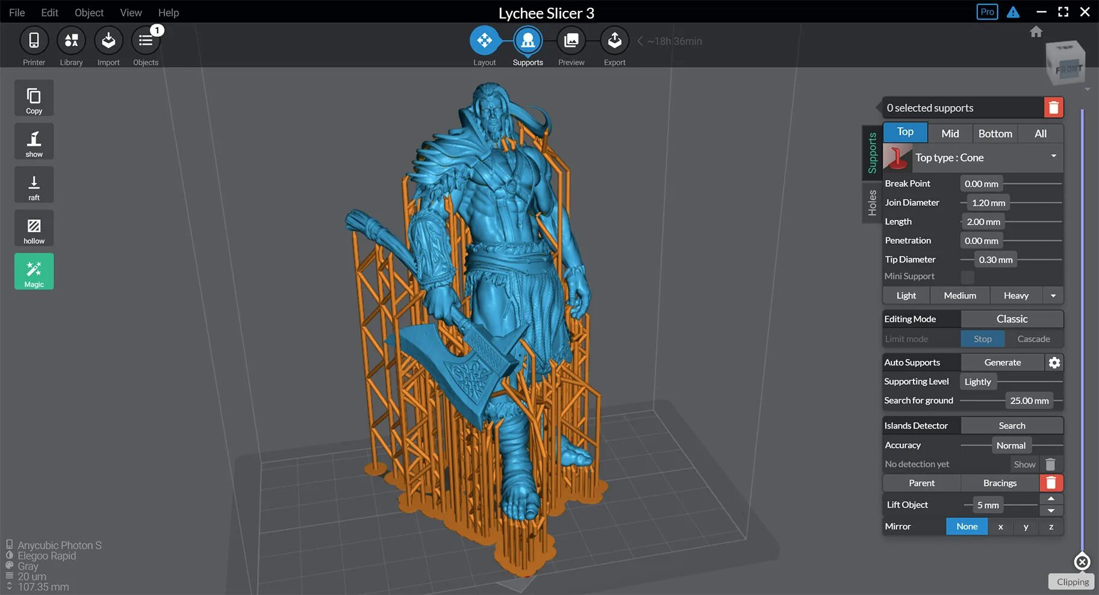Toggle the Editing Mode Classic selector
Viewport: 1099px width, 595px height.
tap(1012, 319)
